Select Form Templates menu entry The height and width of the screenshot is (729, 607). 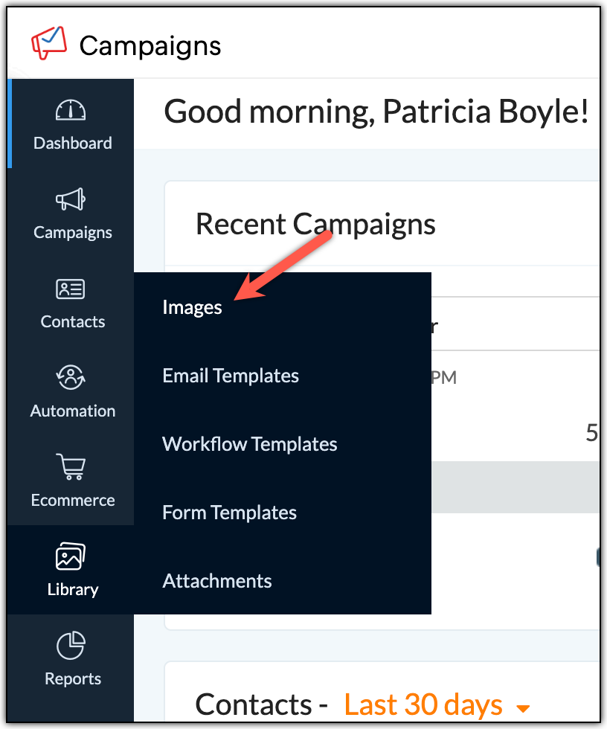pos(229,513)
